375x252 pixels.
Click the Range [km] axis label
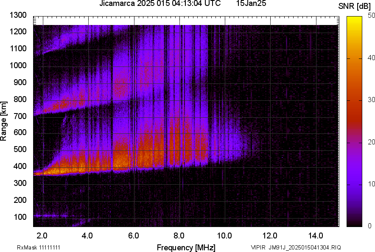point(4,121)
